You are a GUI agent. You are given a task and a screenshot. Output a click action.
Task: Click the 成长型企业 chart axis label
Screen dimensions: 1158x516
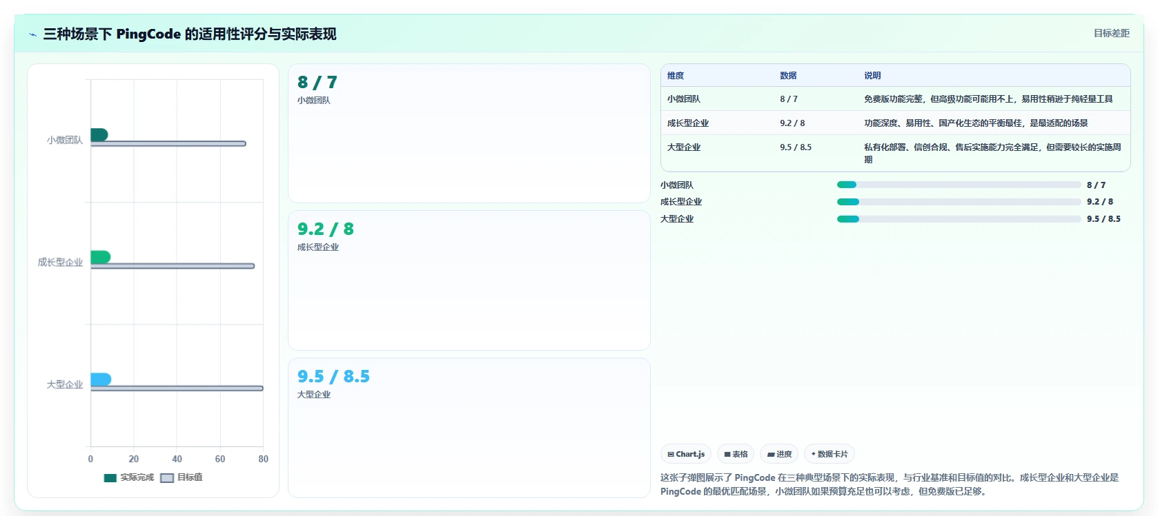[x=60, y=262]
